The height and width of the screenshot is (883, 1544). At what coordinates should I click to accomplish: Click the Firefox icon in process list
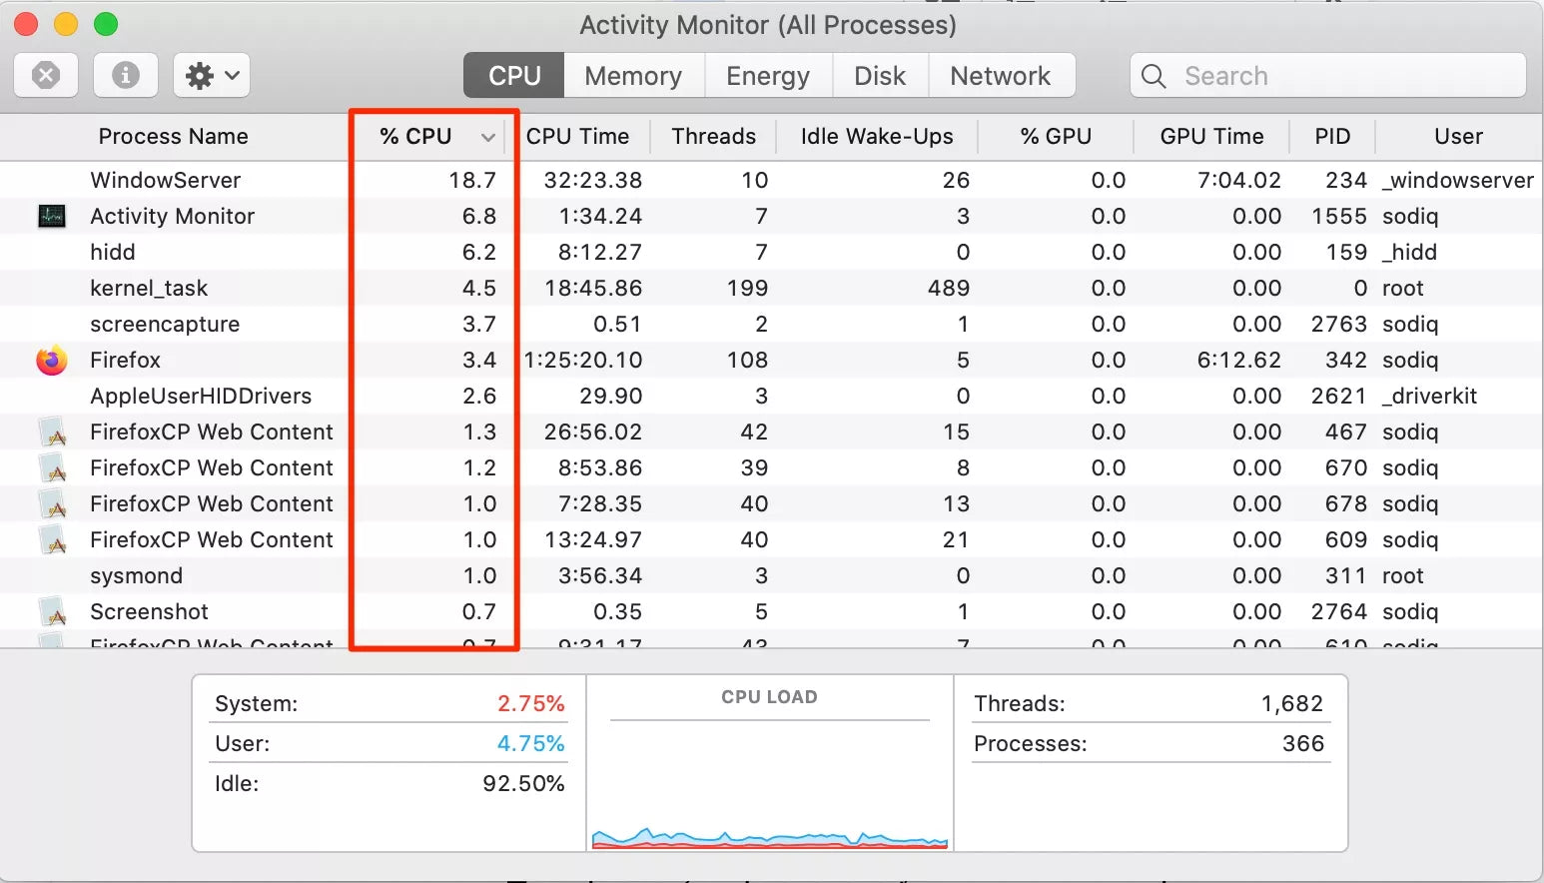tap(51, 360)
